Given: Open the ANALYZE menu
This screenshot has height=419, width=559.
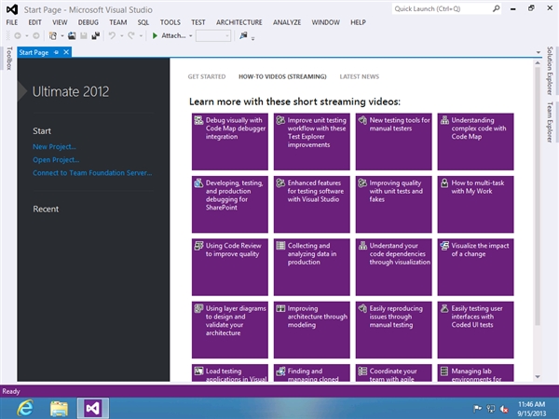Looking at the screenshot, I should (x=287, y=22).
